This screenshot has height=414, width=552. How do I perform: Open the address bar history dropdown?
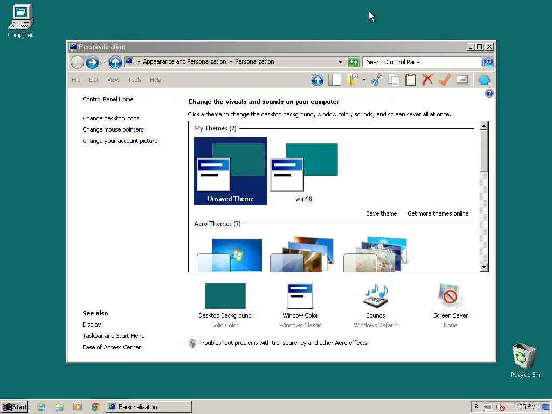340,61
